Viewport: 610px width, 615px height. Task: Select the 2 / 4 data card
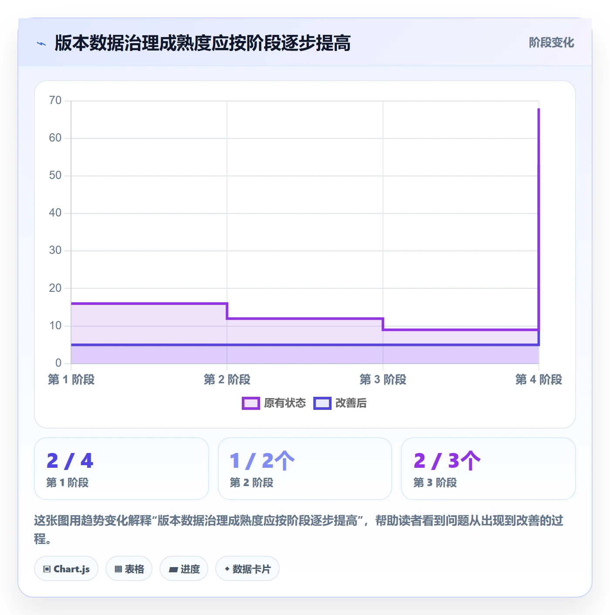click(x=122, y=469)
